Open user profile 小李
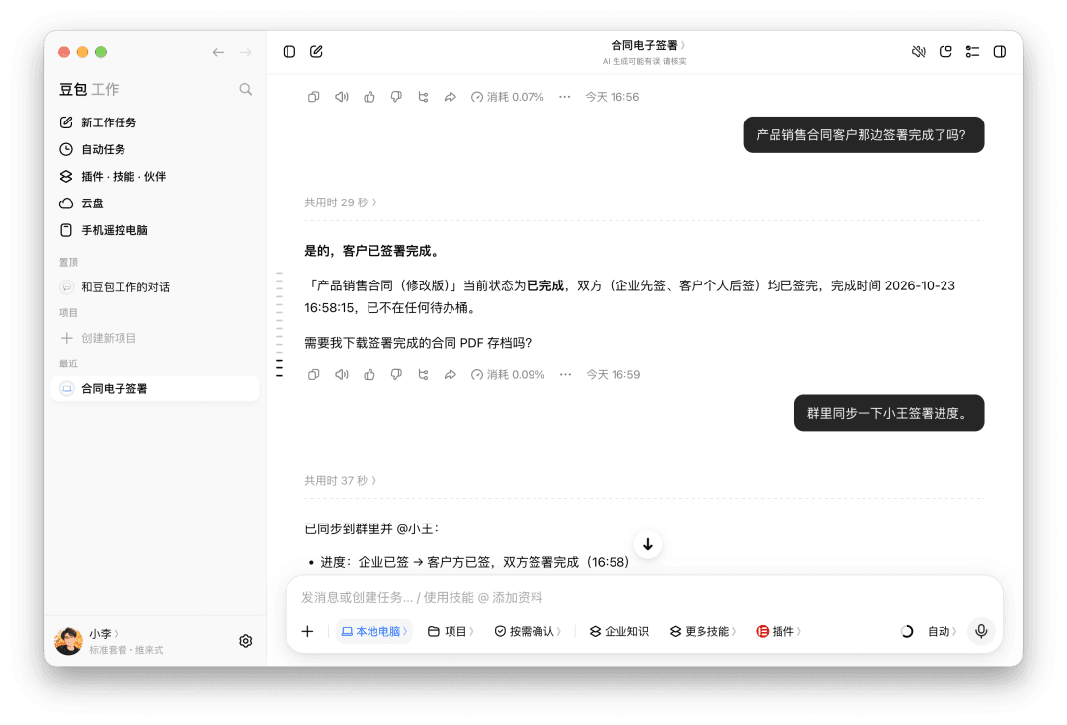Image resolution: width=1067 pixels, height=725 pixels. (x=104, y=633)
